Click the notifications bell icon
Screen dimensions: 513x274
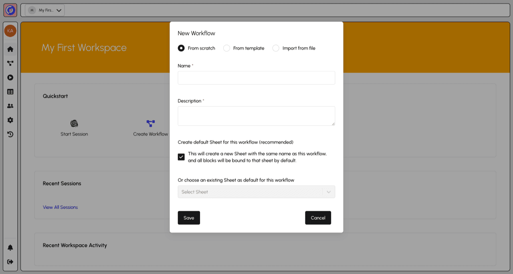pyautogui.click(x=10, y=247)
